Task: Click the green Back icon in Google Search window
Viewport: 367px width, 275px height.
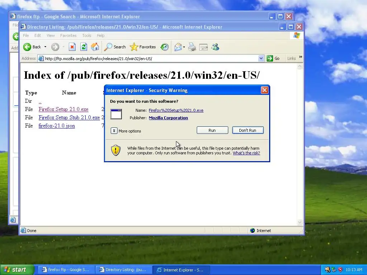Action: (16, 37)
